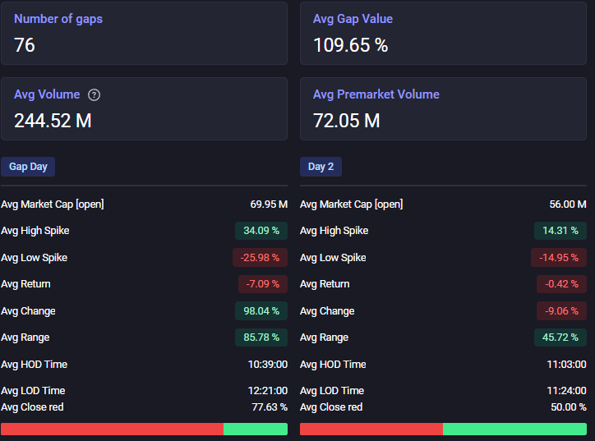Click Day 2 HOD time 11:03:00
The width and height of the screenshot is (595, 441).
point(566,365)
